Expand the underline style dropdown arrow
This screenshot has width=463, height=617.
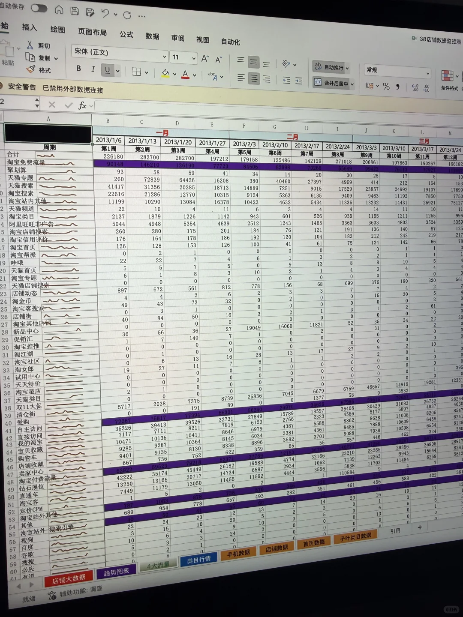117,71
